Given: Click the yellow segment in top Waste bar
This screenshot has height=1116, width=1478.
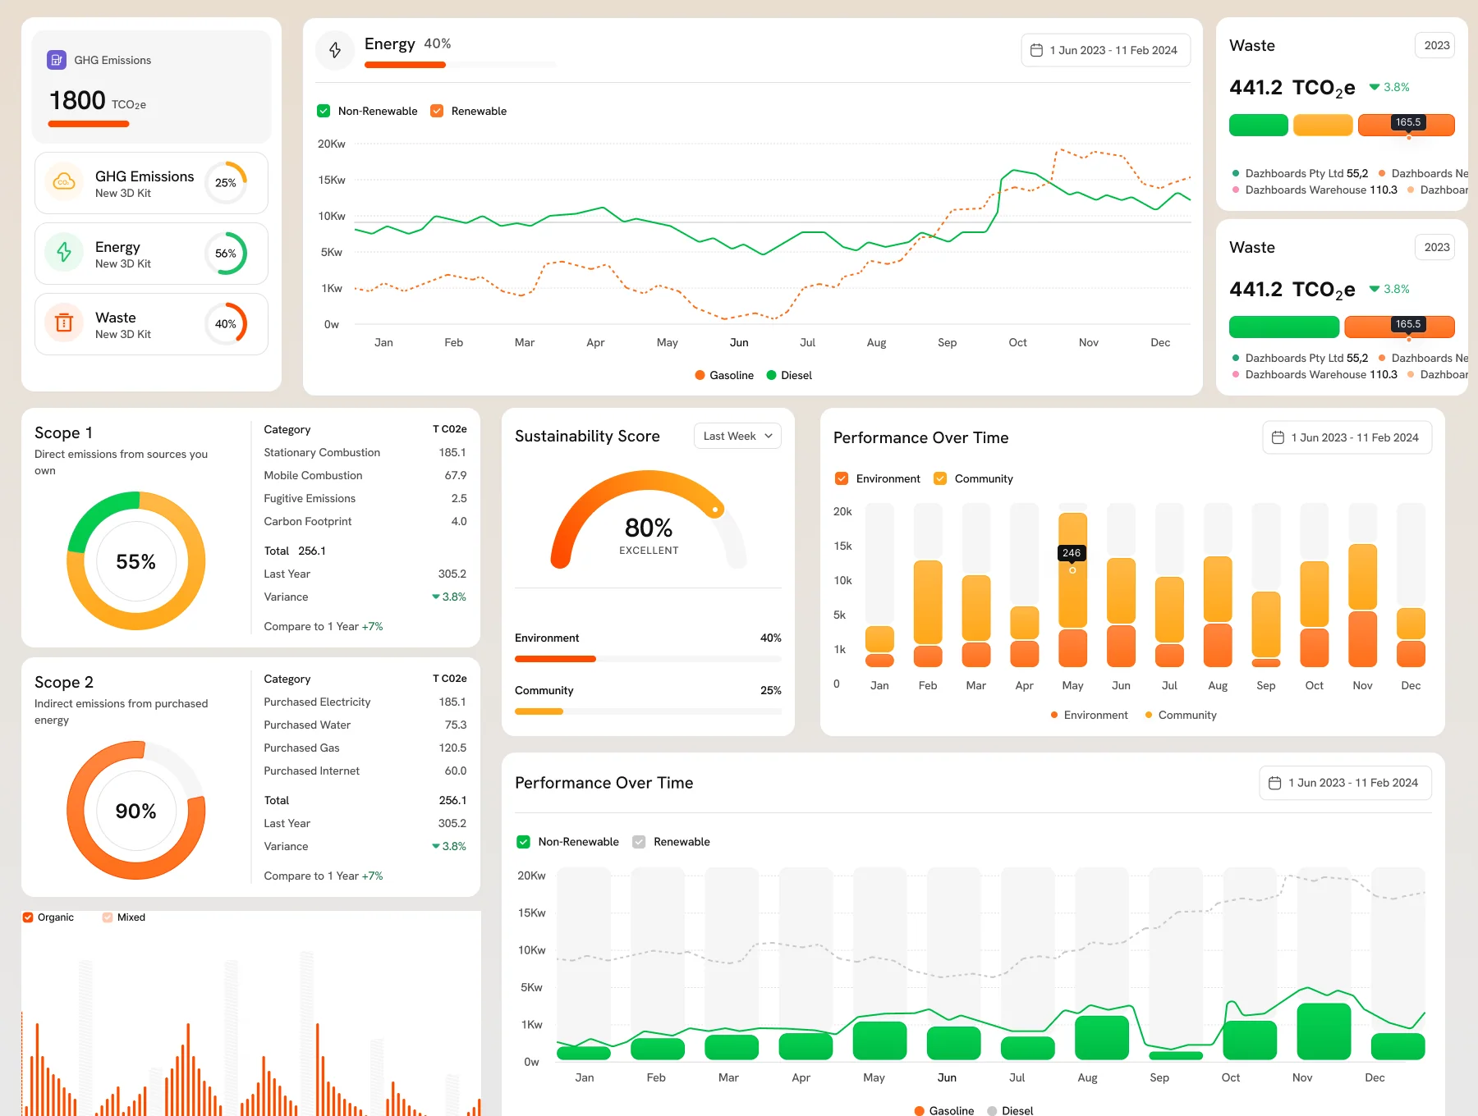Looking at the screenshot, I should (1323, 126).
